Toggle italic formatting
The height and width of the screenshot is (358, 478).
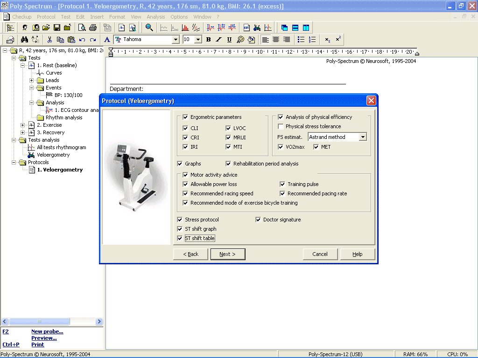(x=219, y=40)
